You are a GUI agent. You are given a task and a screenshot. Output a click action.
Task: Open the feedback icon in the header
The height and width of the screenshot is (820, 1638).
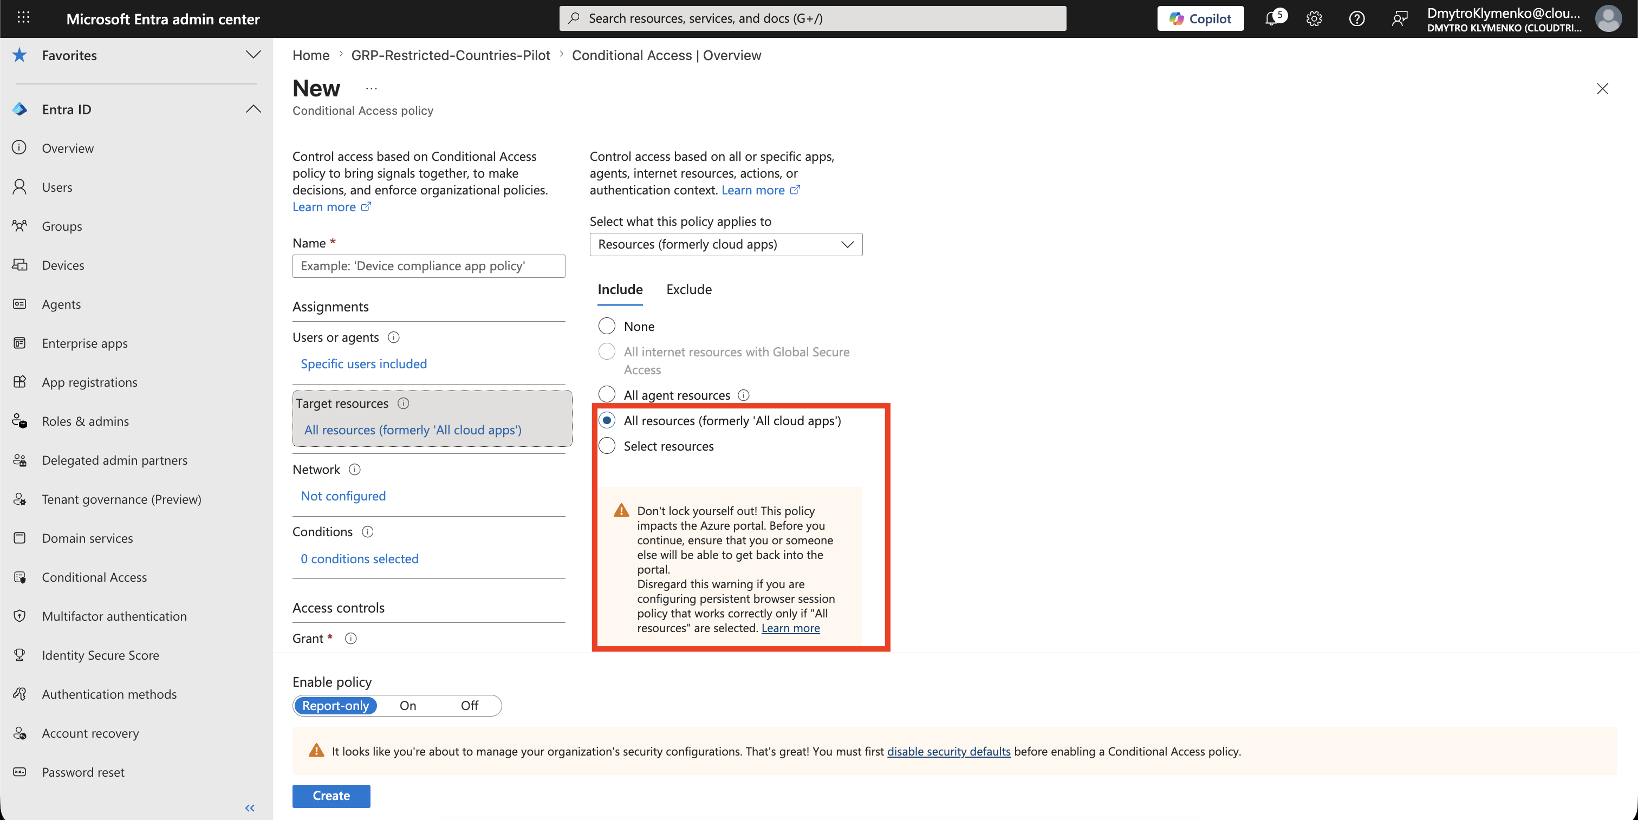(1399, 18)
